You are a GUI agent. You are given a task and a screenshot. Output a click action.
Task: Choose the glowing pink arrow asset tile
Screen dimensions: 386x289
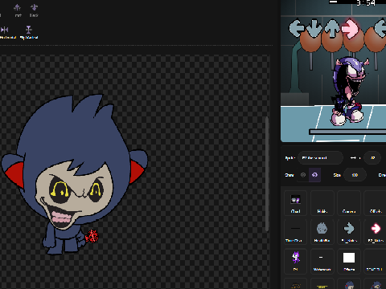(376, 232)
